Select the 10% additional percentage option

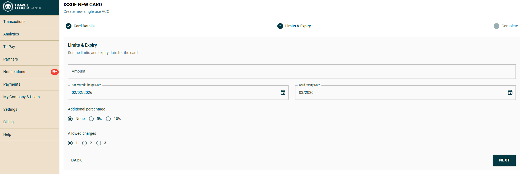(x=108, y=119)
